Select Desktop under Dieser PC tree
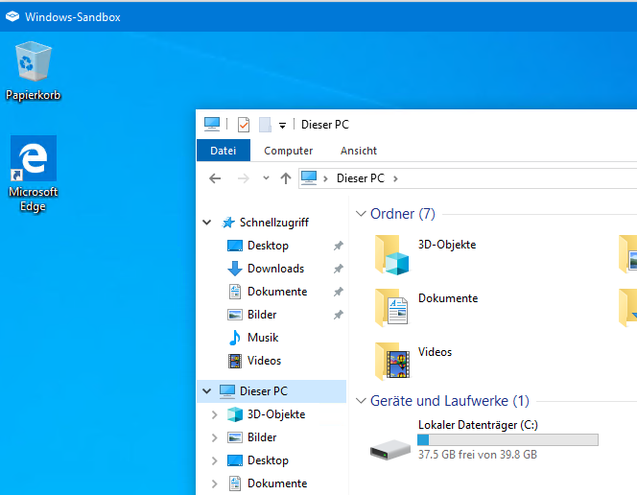The image size is (637, 495). pyautogui.click(x=268, y=460)
